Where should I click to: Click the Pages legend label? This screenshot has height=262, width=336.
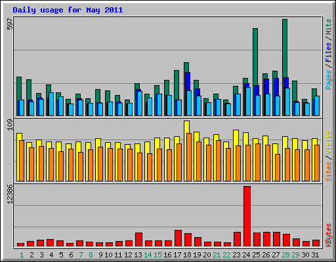click(x=328, y=80)
